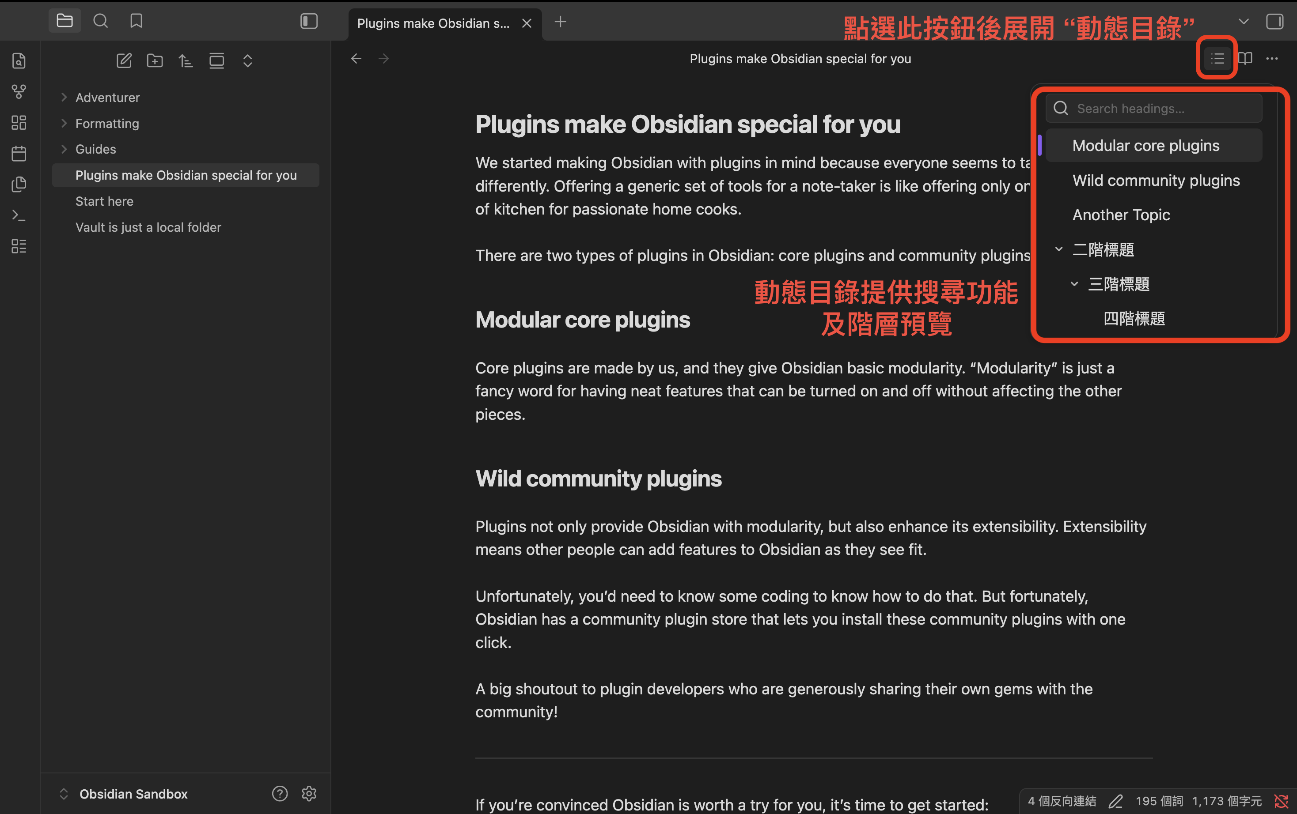Screen dimensions: 1297x814
Task: Toggle the outline panel open
Action: click(1216, 58)
